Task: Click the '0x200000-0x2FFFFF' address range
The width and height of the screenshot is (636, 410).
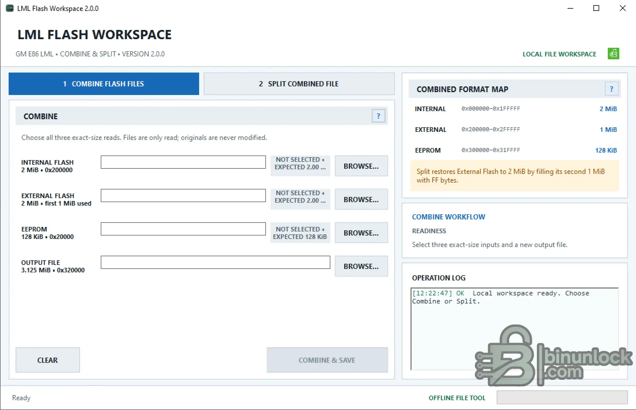Action: pos(491,129)
